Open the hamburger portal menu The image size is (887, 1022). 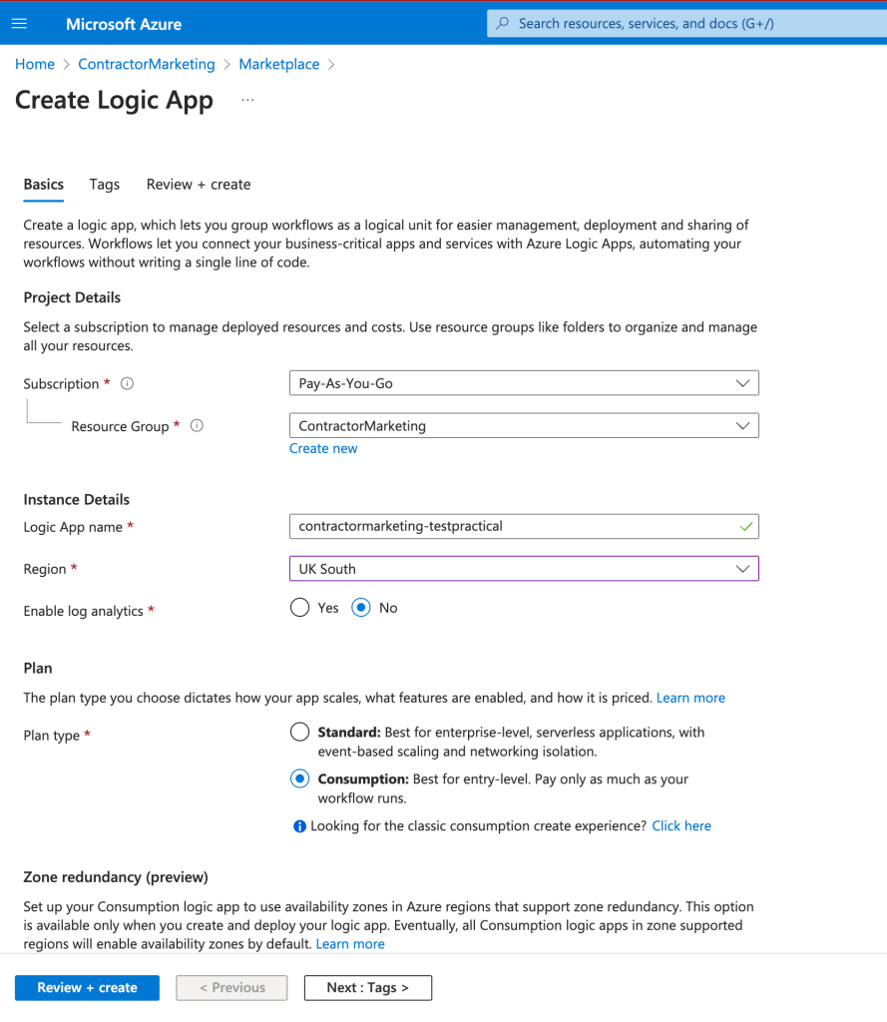tap(20, 24)
